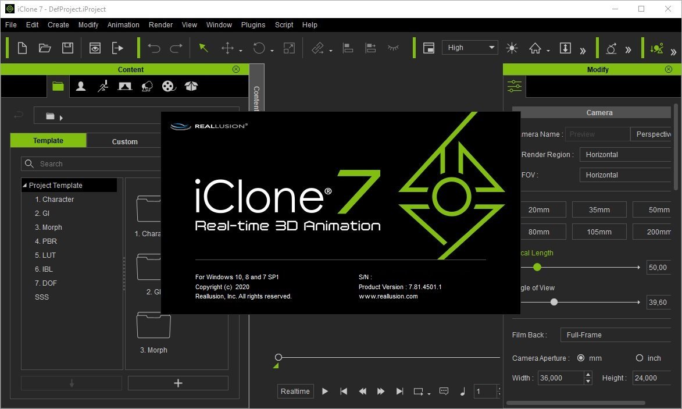Open the Preview render icon in toolbar

coord(95,48)
